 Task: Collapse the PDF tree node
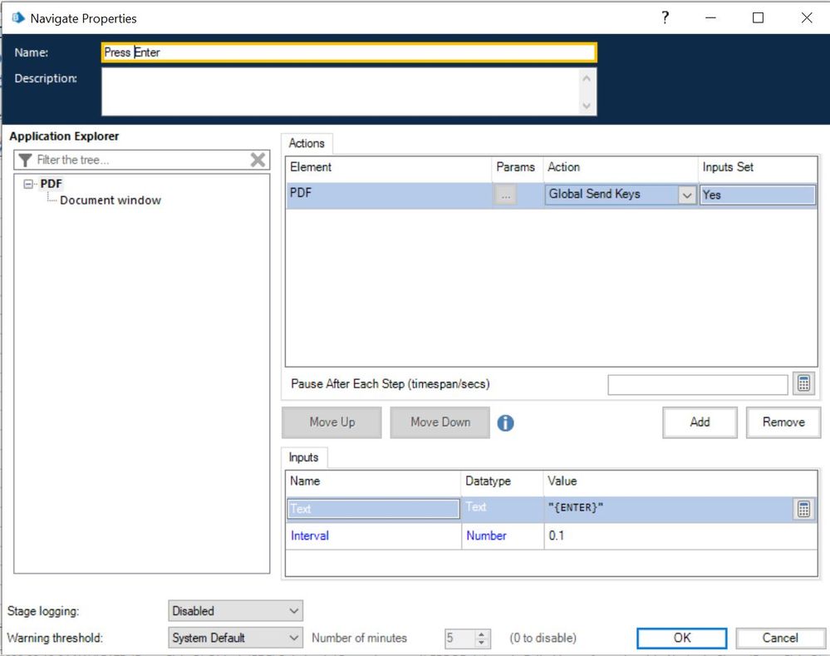click(30, 184)
